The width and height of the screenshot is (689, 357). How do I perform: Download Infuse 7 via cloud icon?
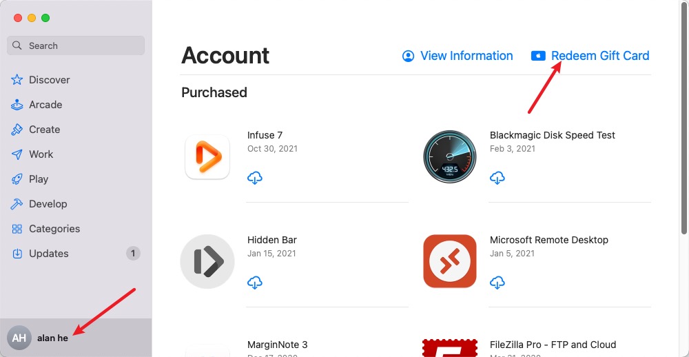click(255, 178)
